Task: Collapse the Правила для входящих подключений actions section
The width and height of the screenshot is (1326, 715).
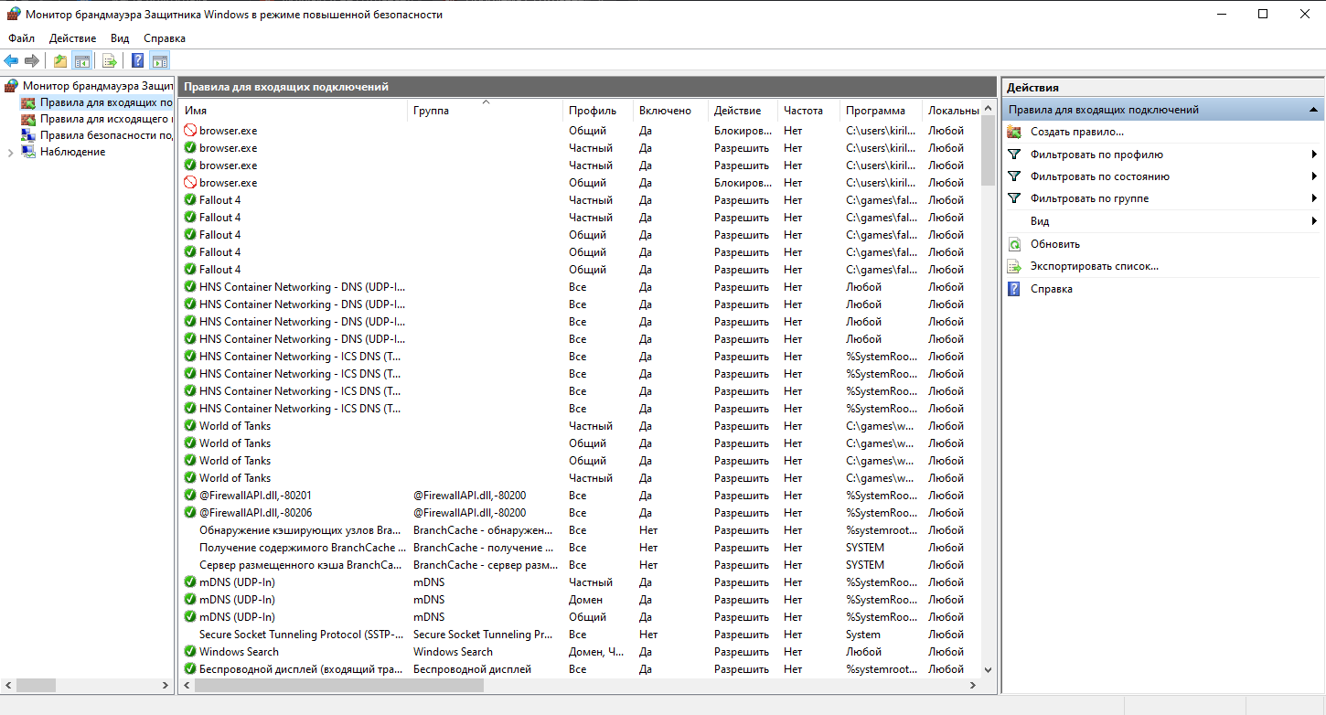Action: click(1314, 110)
